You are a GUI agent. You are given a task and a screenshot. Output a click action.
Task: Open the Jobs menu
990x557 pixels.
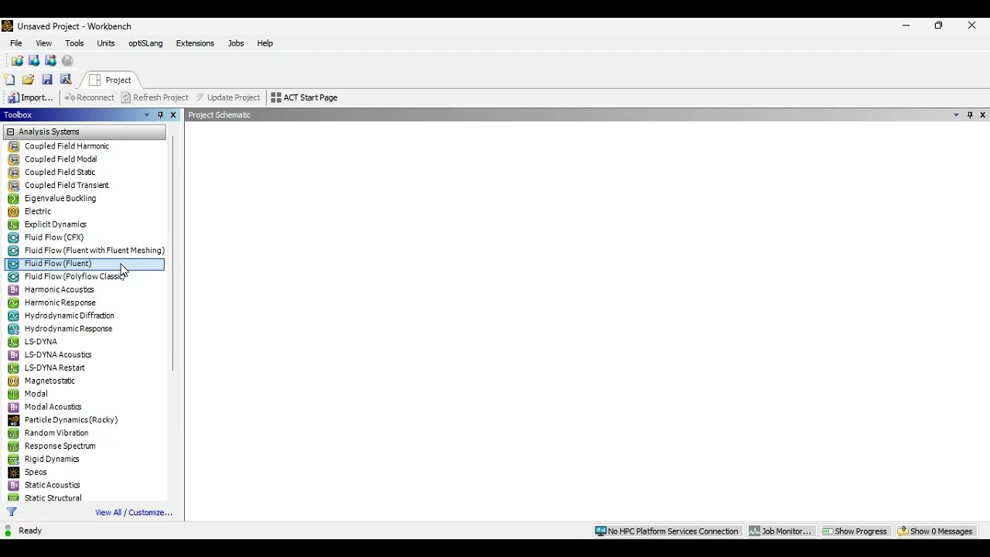click(x=236, y=43)
